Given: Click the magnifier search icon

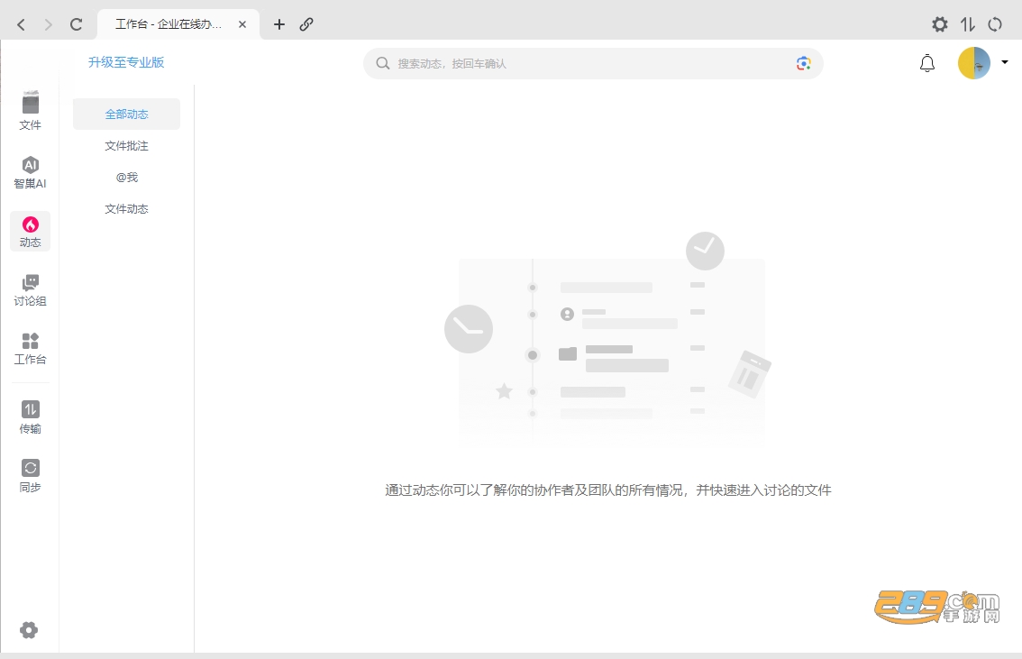Looking at the screenshot, I should 383,63.
